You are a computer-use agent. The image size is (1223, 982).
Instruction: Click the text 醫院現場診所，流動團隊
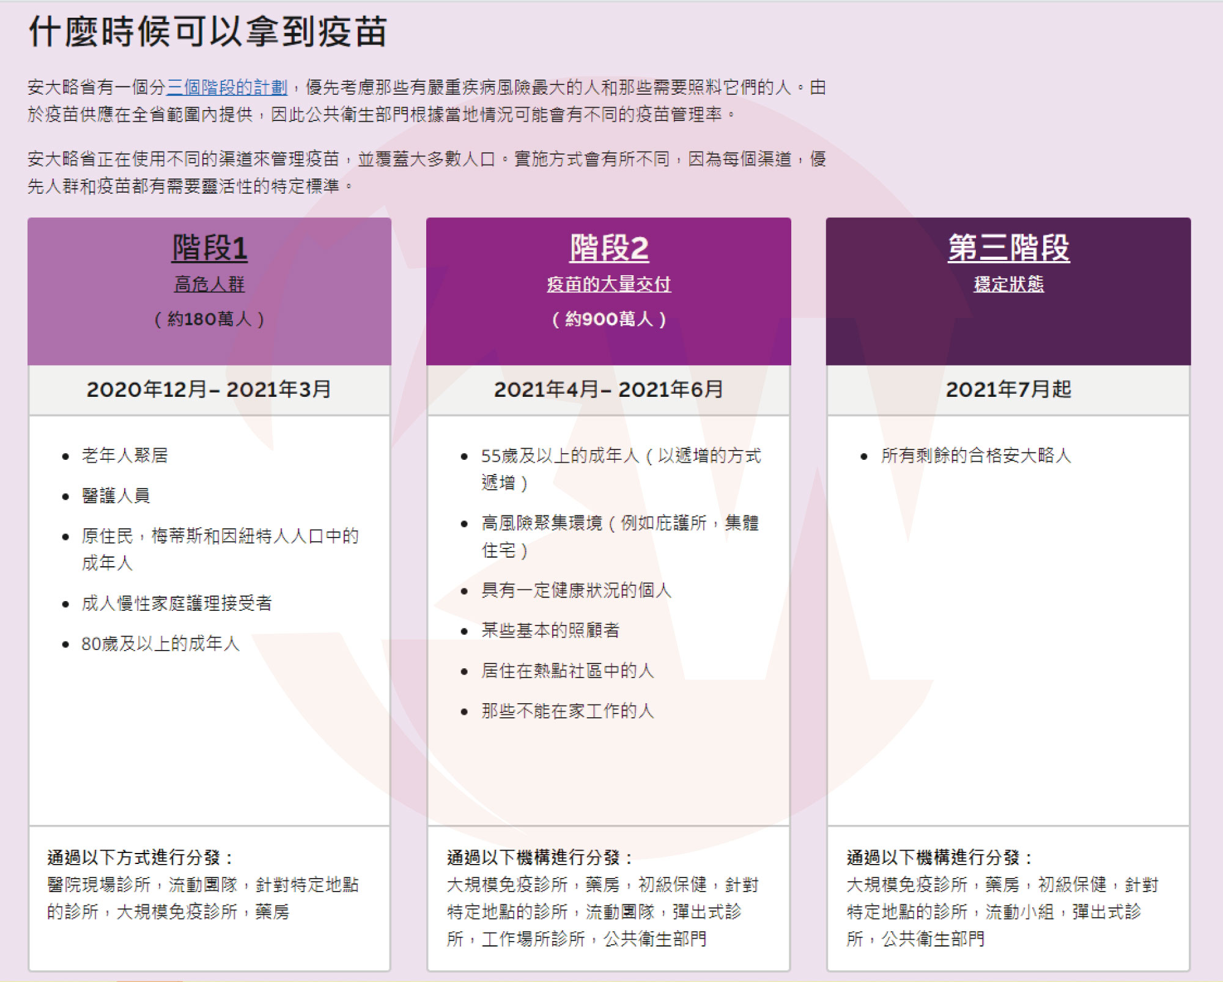click(142, 884)
